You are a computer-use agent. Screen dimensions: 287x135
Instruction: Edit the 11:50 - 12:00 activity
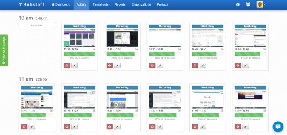tap(246, 126)
